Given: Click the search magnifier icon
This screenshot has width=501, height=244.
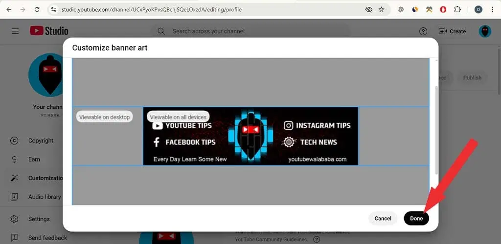Looking at the screenshot, I should (x=161, y=31).
